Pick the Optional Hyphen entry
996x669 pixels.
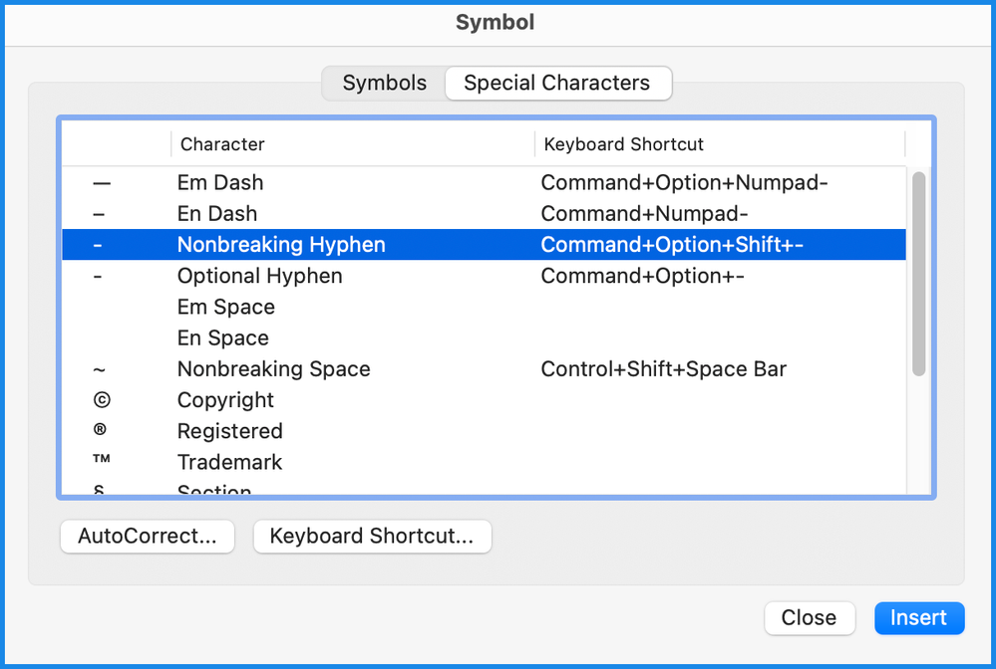[259, 276]
